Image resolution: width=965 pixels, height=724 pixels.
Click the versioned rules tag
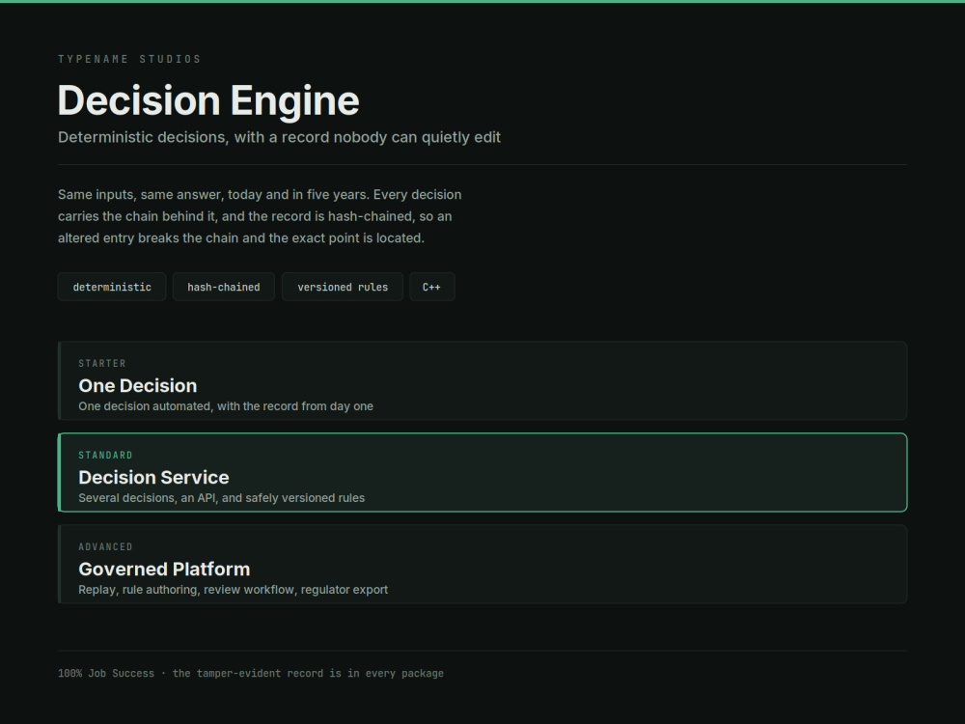point(343,287)
